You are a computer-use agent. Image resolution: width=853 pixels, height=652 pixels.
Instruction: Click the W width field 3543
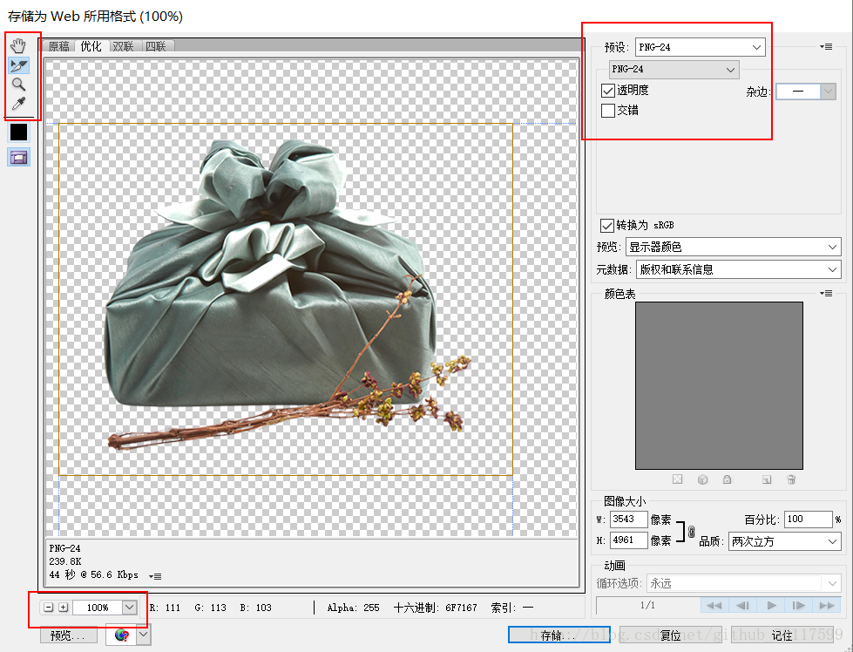coord(628,520)
